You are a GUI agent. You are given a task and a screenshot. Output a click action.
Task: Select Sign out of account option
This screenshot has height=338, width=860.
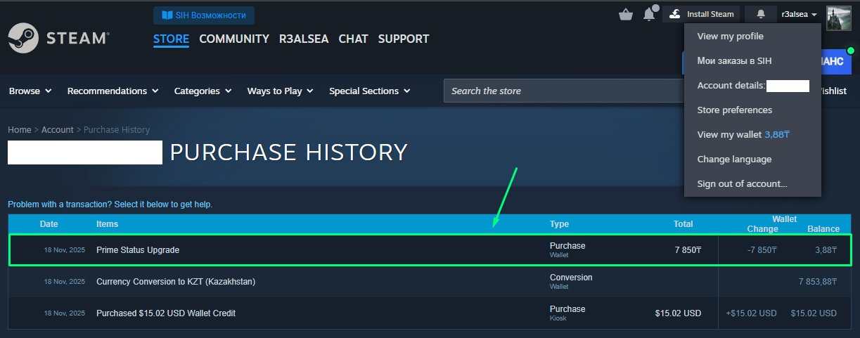point(742,183)
